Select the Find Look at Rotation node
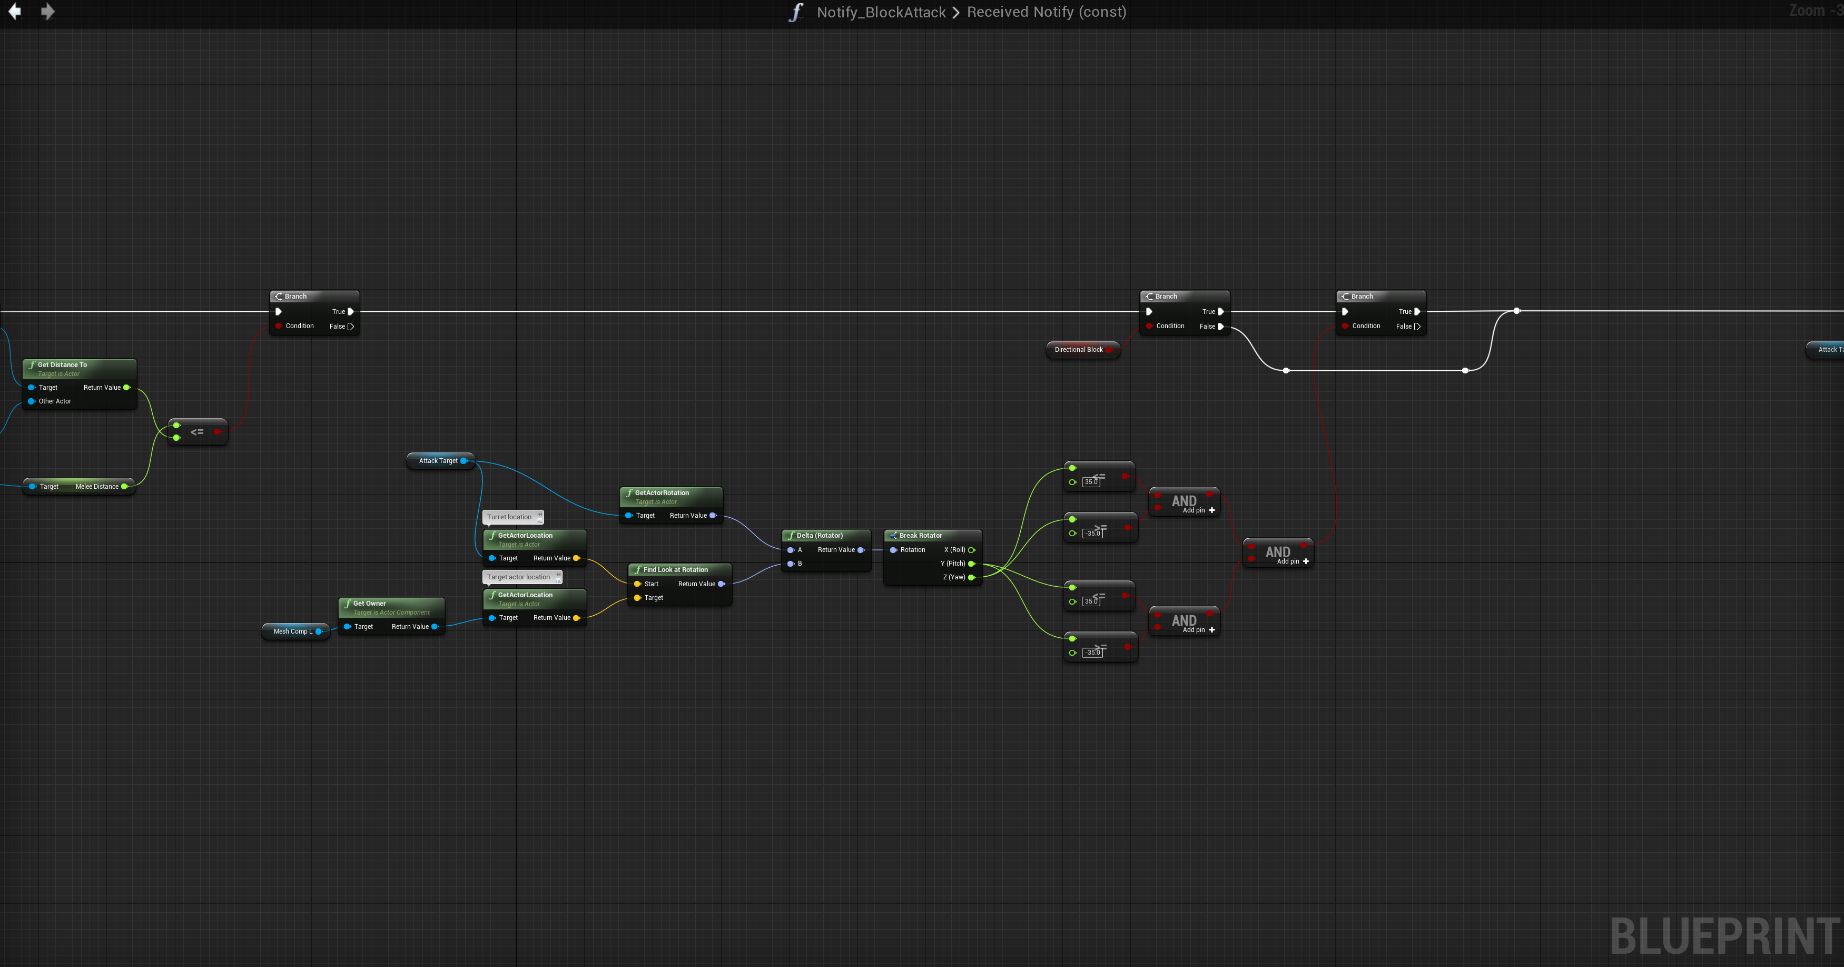This screenshot has width=1844, height=967. tap(675, 570)
